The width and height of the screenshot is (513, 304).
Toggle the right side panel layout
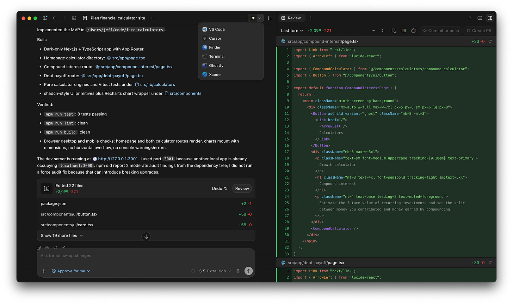pyautogui.click(x=490, y=18)
